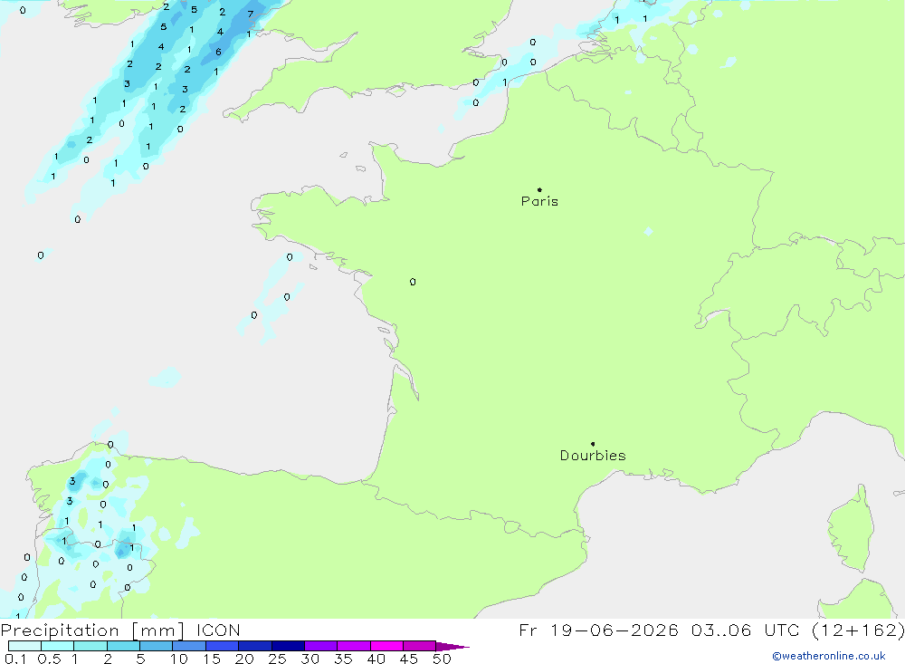Image resolution: width=905 pixels, height=664 pixels.
Task: Click the ICON model name text
Action: click(218, 630)
